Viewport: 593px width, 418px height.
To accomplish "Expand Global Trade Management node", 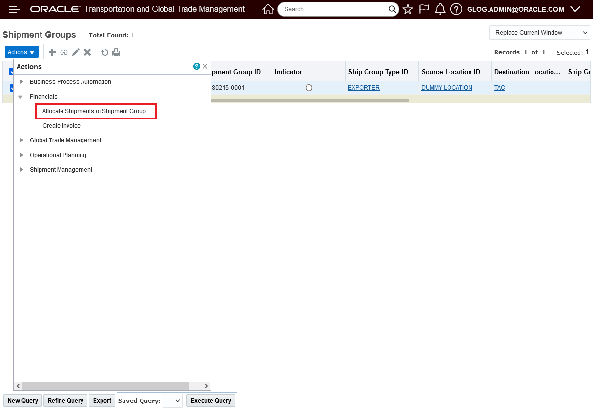I will coord(21,140).
